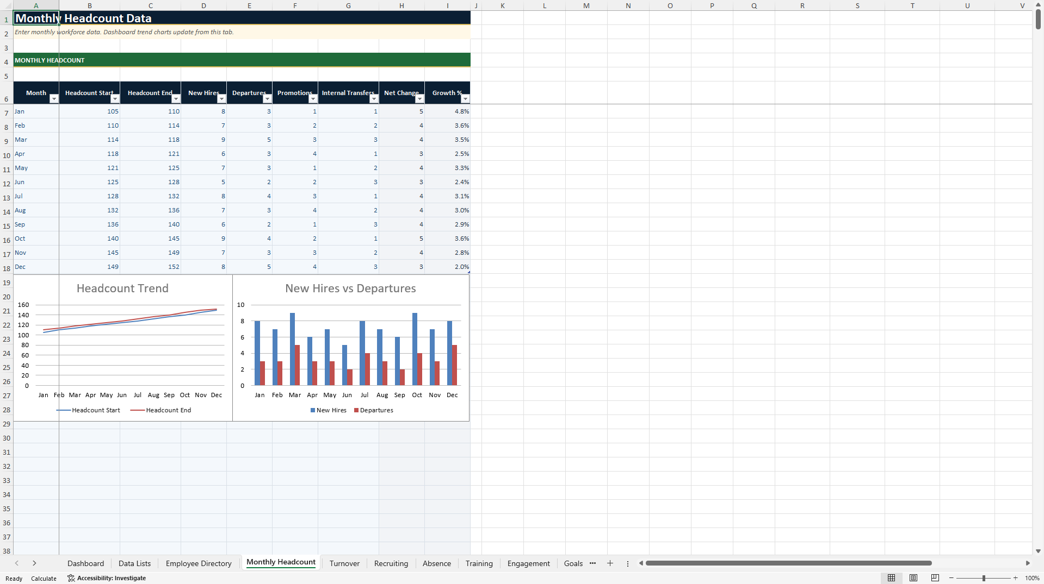
Task: Open the Employee Directory sheet tab
Action: click(x=199, y=563)
